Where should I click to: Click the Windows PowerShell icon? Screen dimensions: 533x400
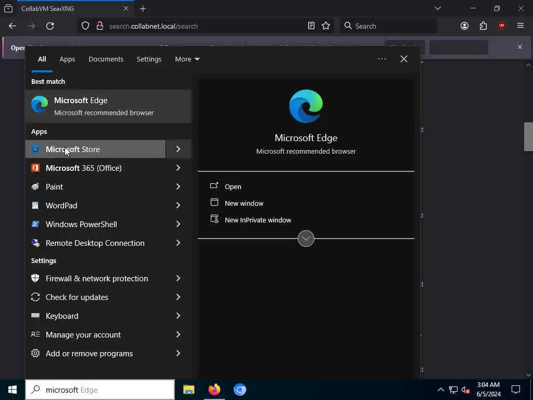coord(35,224)
